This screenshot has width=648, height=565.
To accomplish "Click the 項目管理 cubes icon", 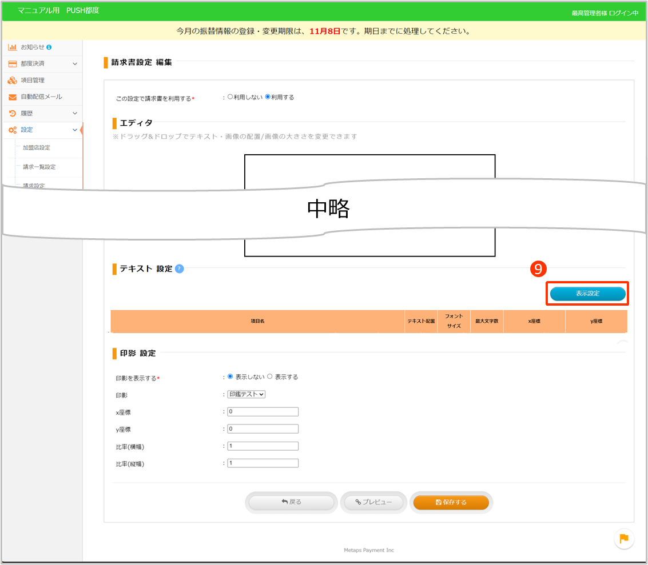I will 12,81.
